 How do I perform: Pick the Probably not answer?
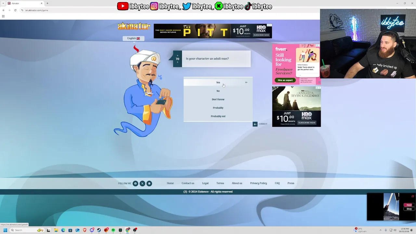pos(218,116)
